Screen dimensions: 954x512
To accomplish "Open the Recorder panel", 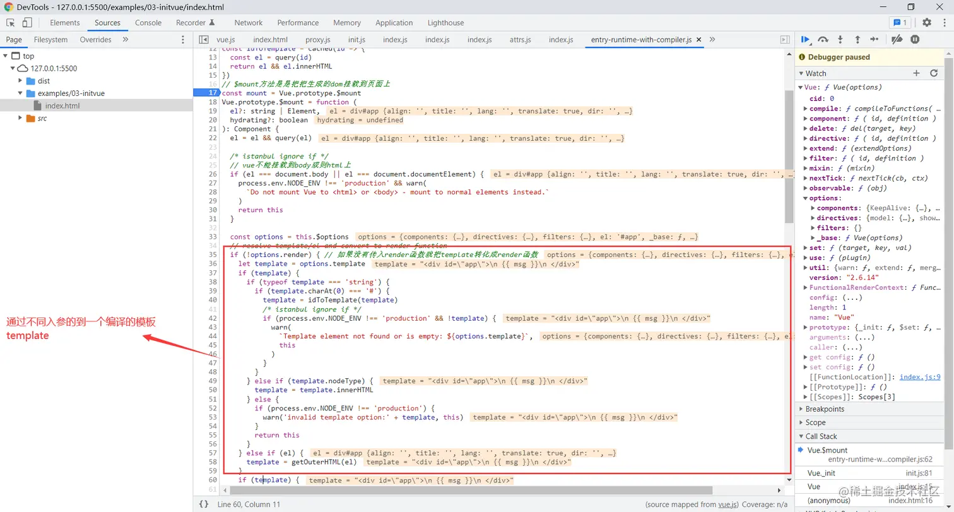I will click(195, 23).
